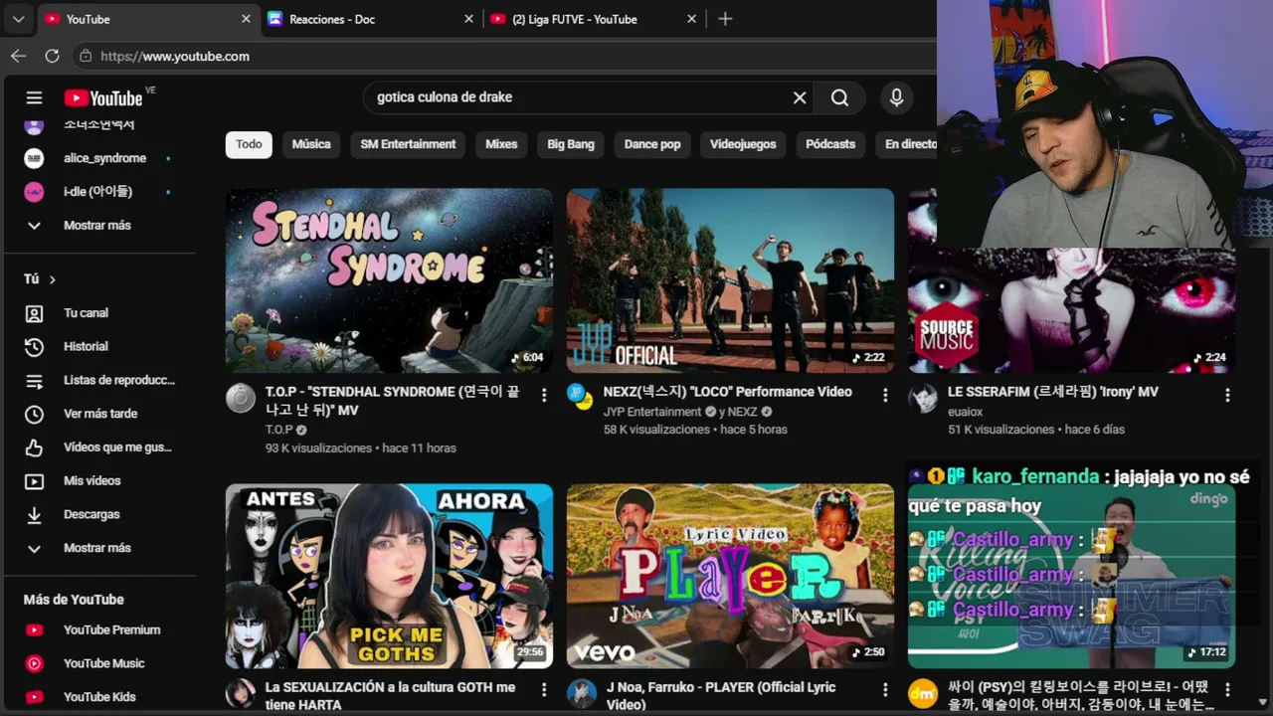Choose the Pódcasts chip

pos(830,144)
